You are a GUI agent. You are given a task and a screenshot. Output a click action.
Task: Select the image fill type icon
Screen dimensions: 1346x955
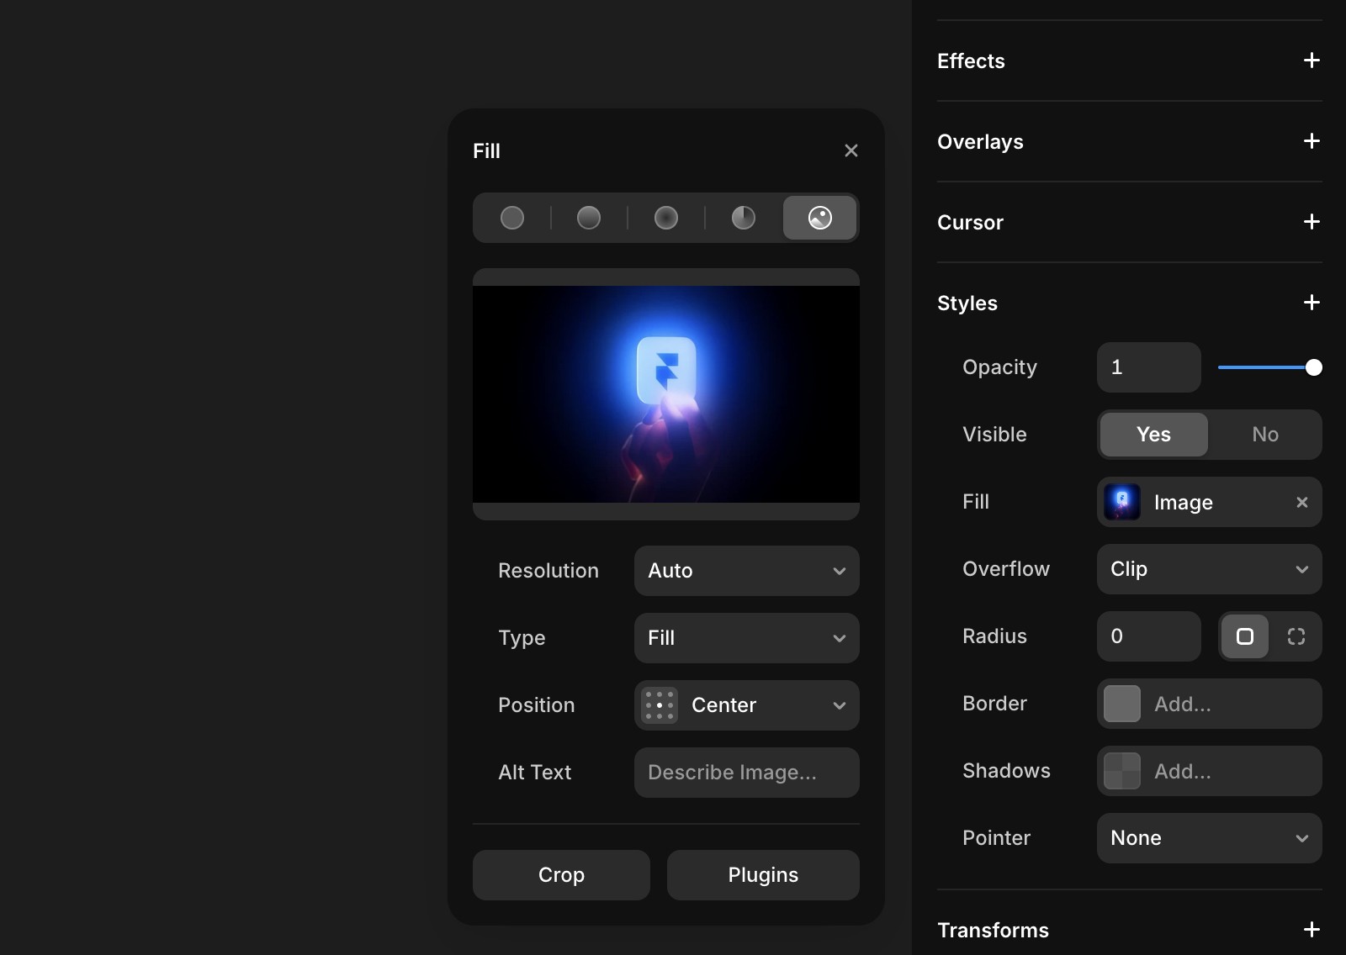820,218
